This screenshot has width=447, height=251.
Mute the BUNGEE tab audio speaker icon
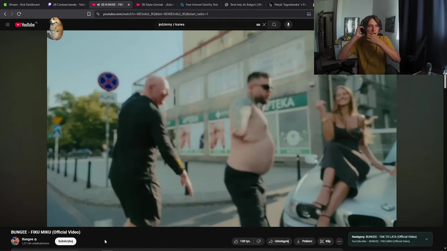98,5
